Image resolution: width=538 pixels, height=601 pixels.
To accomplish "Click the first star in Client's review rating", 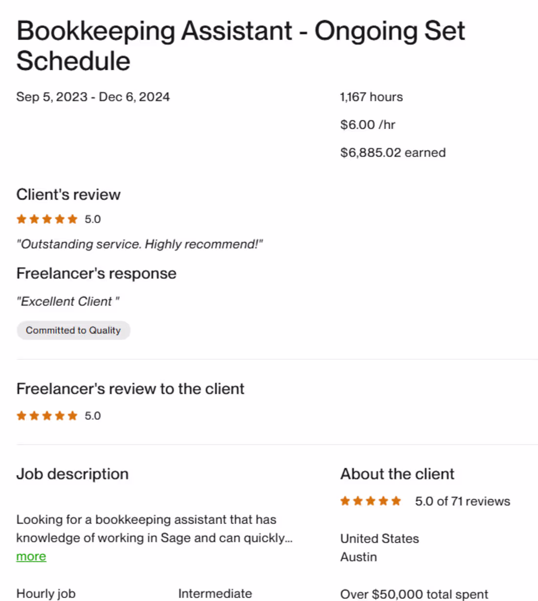I will (x=22, y=219).
